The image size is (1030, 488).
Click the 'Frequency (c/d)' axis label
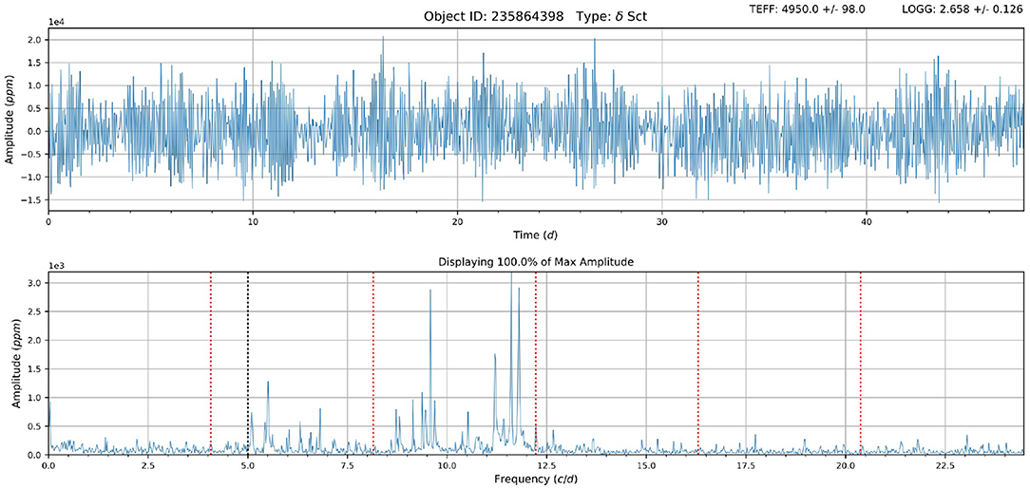(x=536, y=480)
